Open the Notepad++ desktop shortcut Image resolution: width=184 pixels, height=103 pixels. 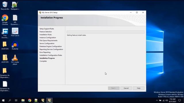(15, 6)
